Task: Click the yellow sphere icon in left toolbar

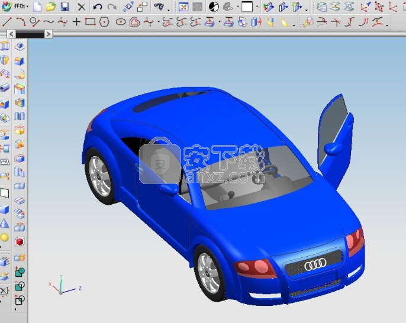Action: coord(5,237)
